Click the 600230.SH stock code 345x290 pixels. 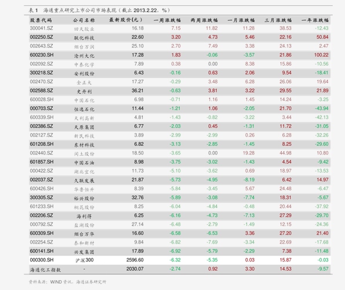(x=42, y=55)
